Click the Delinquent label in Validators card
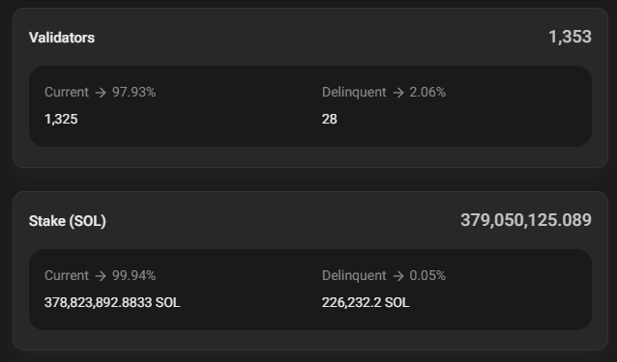 (354, 93)
